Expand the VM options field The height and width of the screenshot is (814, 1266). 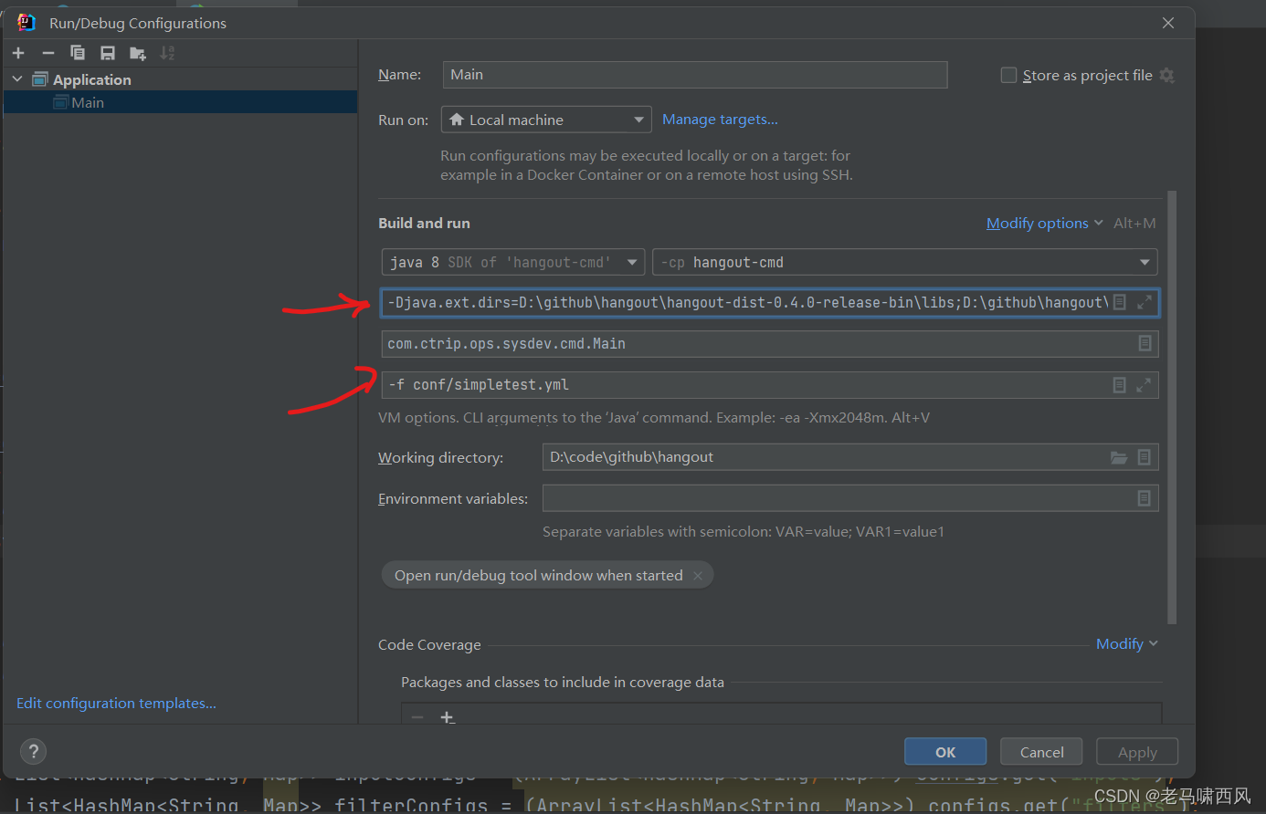coord(1144,302)
